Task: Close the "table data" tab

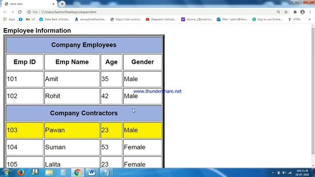Action: 54,4
